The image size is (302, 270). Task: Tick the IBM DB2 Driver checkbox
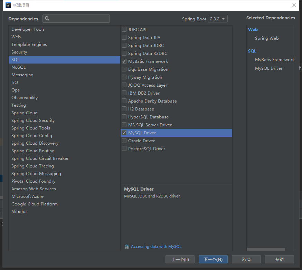(x=124, y=93)
